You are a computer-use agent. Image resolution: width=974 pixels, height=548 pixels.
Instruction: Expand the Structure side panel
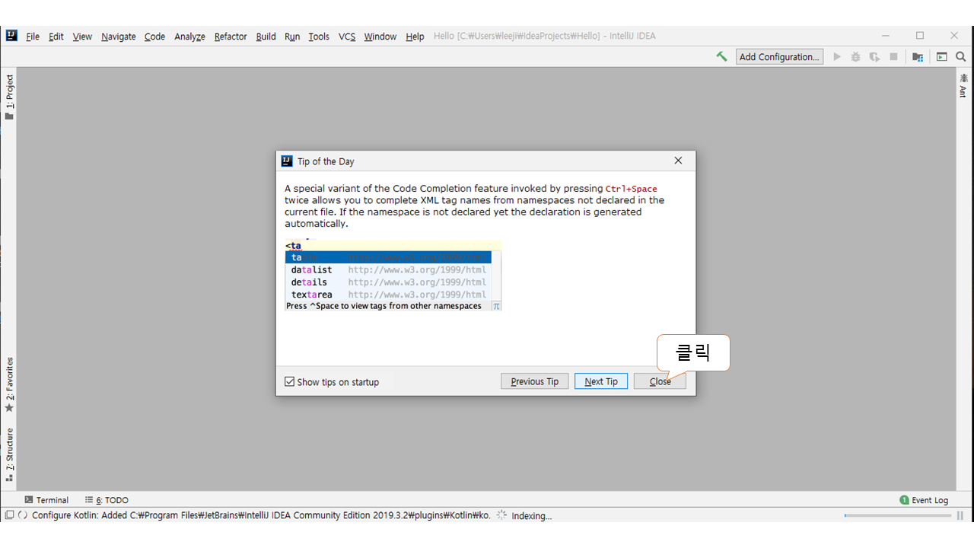(x=10, y=454)
